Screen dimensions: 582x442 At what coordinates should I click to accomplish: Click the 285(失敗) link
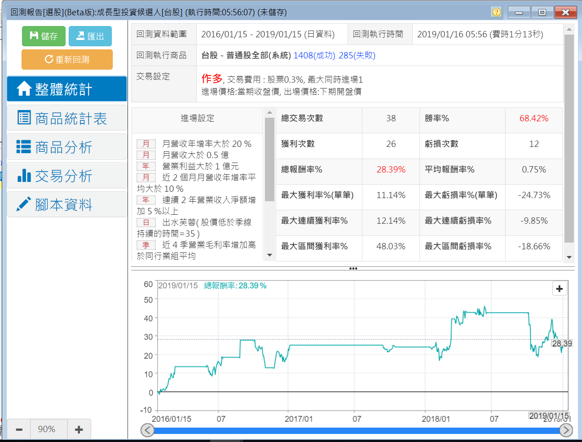pyautogui.click(x=357, y=55)
